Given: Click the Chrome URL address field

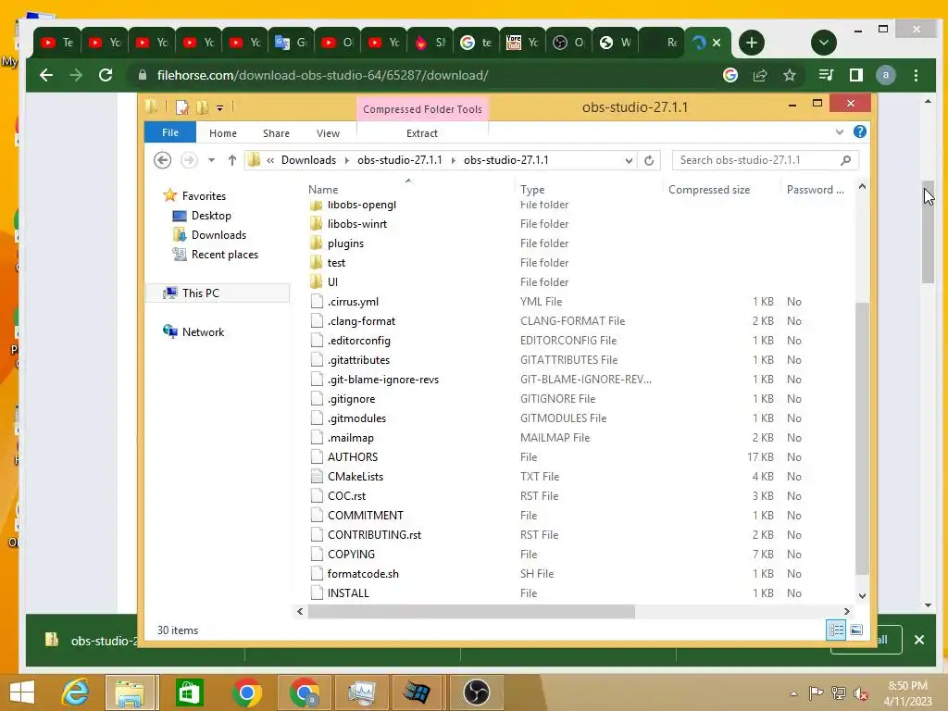Looking at the screenshot, I should (423, 75).
